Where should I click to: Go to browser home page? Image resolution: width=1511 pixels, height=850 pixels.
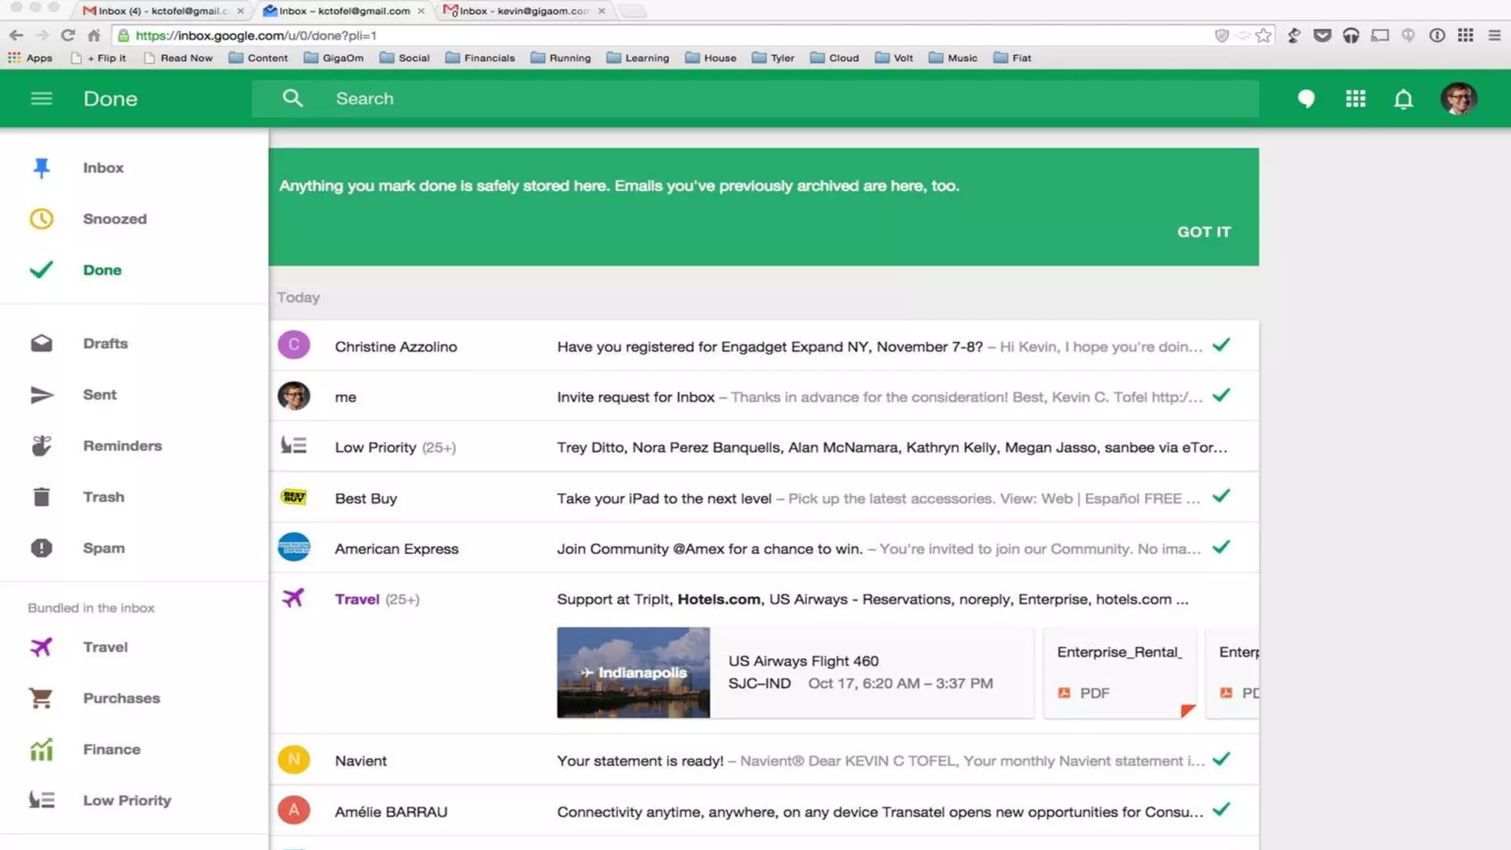tap(94, 35)
